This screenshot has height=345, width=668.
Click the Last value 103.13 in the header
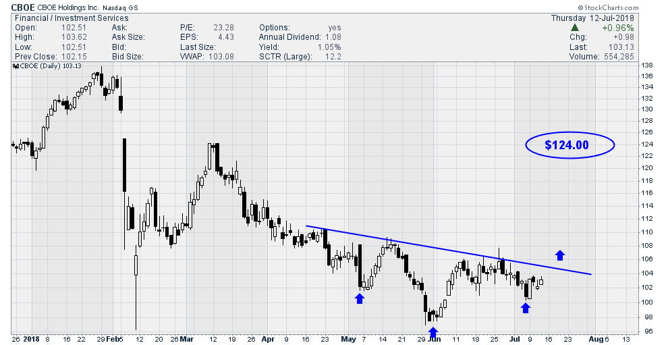[621, 47]
